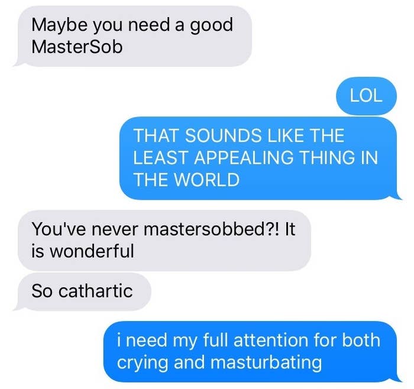
Task: Click the word 'MasterSob' in first message
Action: coord(77,47)
